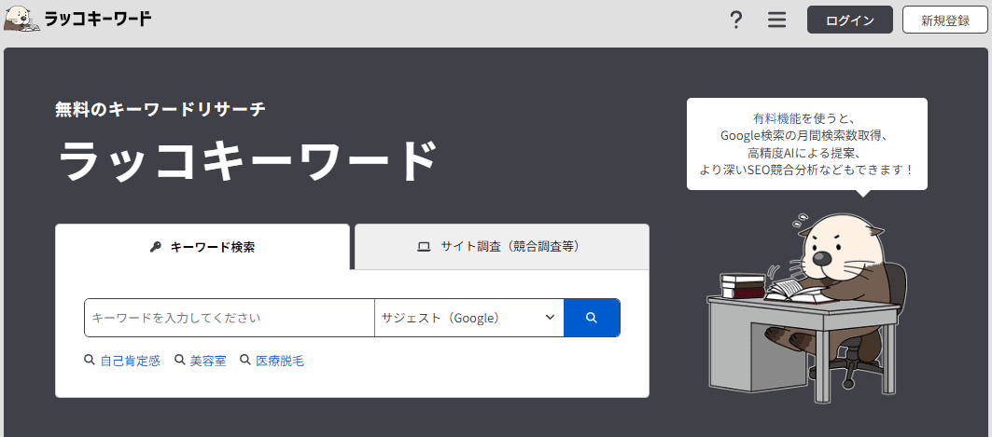
Task: Click the 無料のキーワードリサーチ subtitle
Action: (161, 109)
